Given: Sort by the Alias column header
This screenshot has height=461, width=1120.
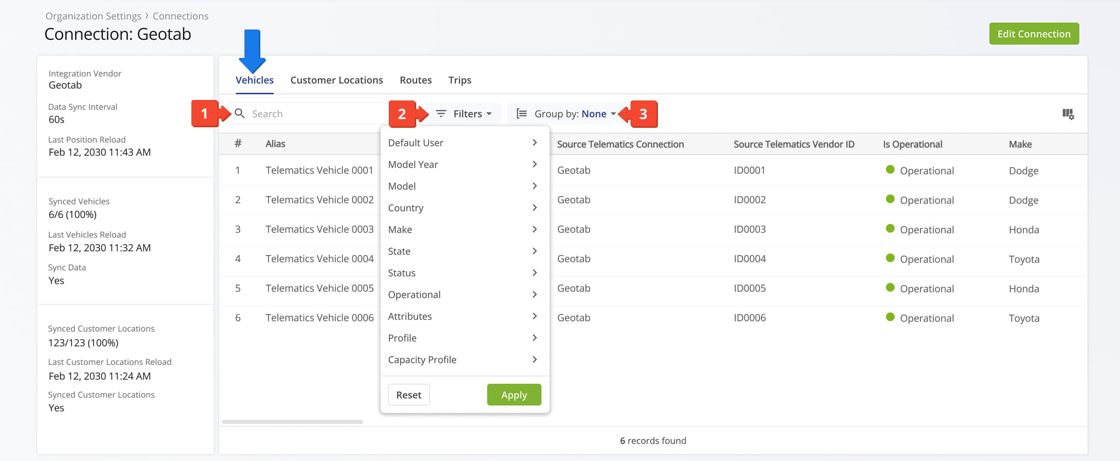Looking at the screenshot, I should (275, 144).
